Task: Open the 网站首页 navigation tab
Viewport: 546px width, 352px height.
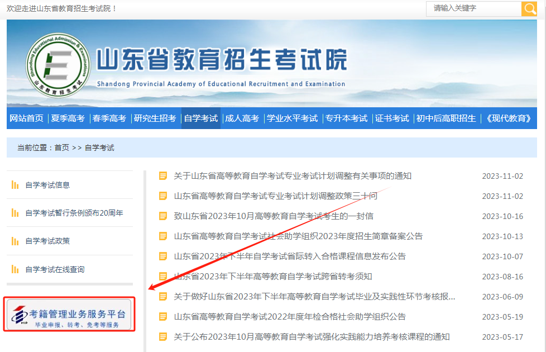Action: (26, 118)
